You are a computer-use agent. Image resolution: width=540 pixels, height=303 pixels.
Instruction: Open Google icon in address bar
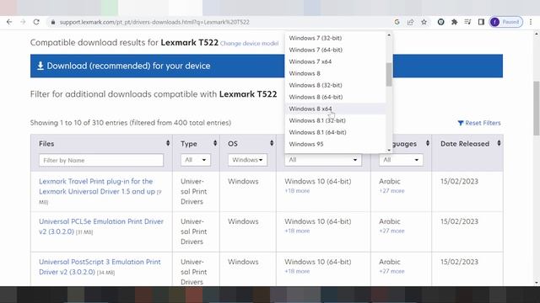pyautogui.click(x=397, y=22)
